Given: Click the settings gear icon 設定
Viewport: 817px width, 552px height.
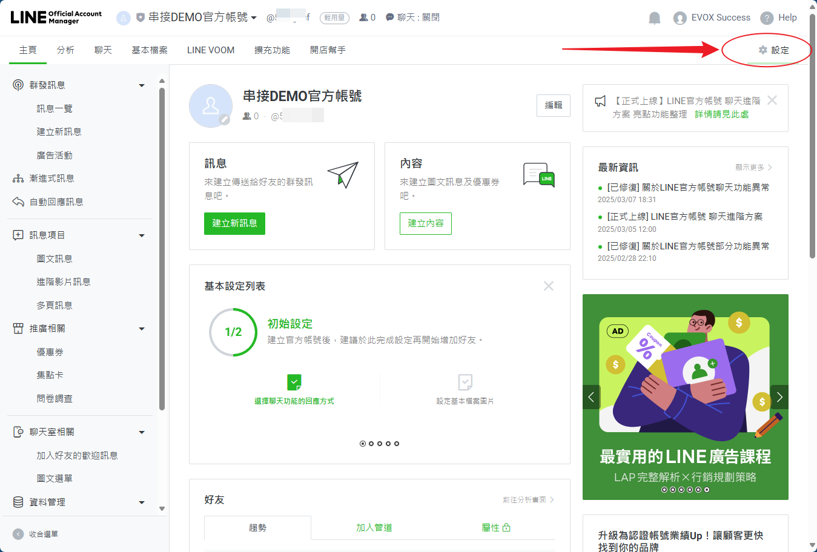Looking at the screenshot, I should (x=763, y=50).
